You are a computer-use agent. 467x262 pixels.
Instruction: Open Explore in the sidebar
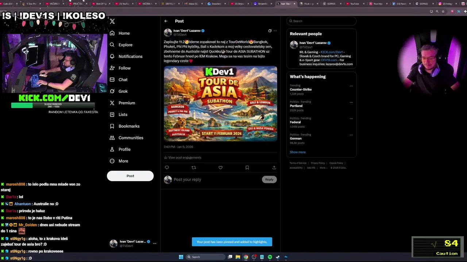(121, 45)
